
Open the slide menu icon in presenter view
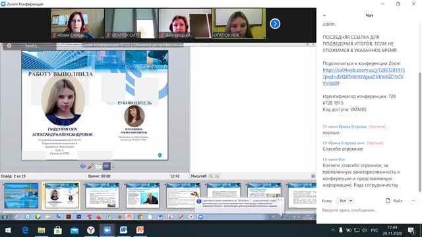pyautogui.click(x=98, y=167)
